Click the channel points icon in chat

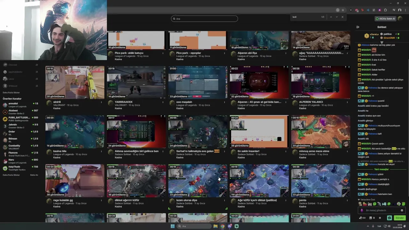coord(362,218)
